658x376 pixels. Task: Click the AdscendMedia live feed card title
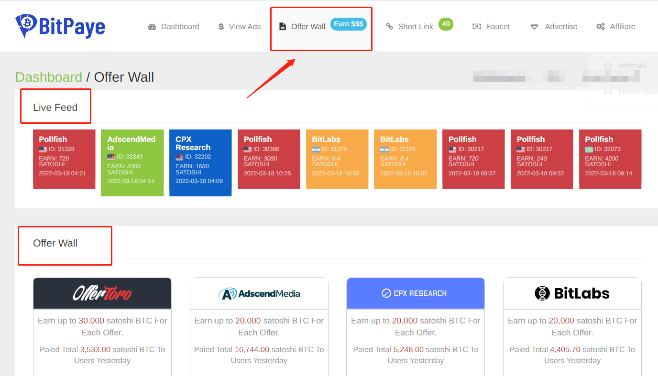click(132, 143)
